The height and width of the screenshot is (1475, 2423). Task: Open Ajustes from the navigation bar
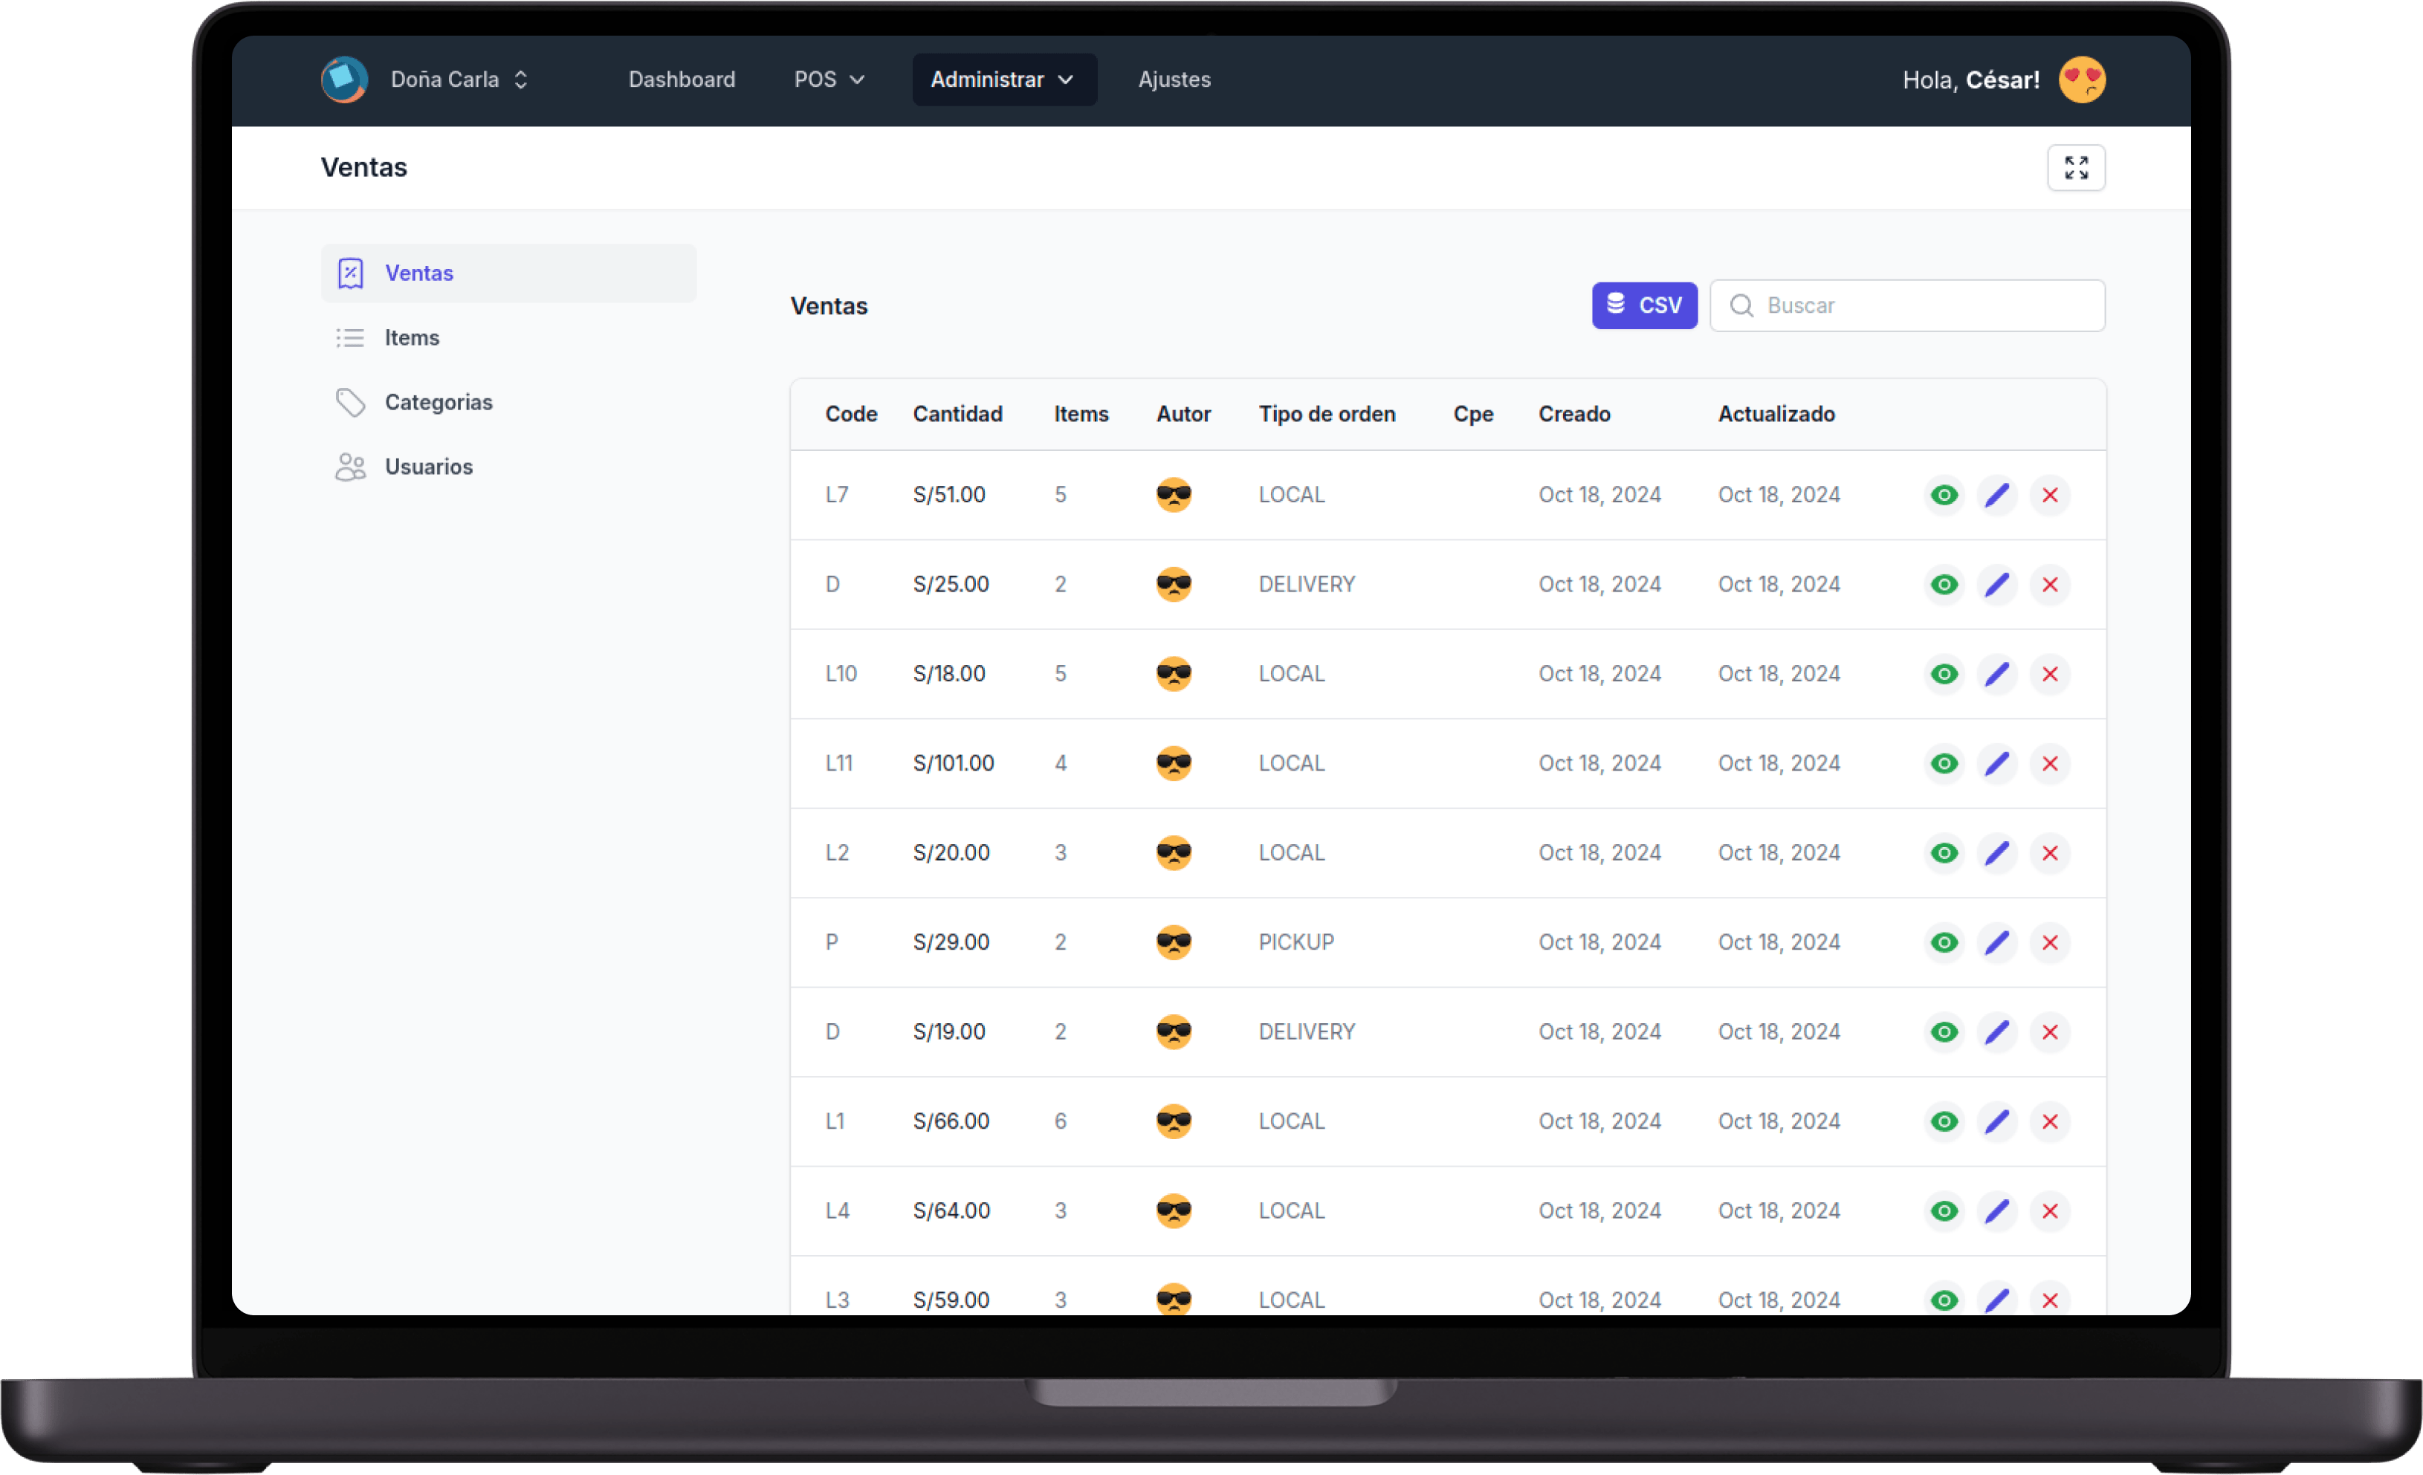coord(1174,80)
